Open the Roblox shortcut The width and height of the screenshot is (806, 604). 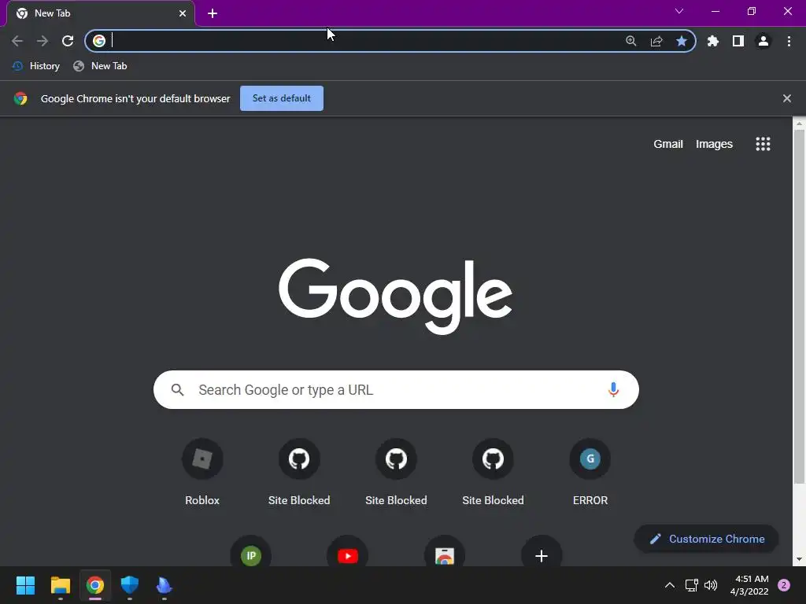pyautogui.click(x=202, y=473)
